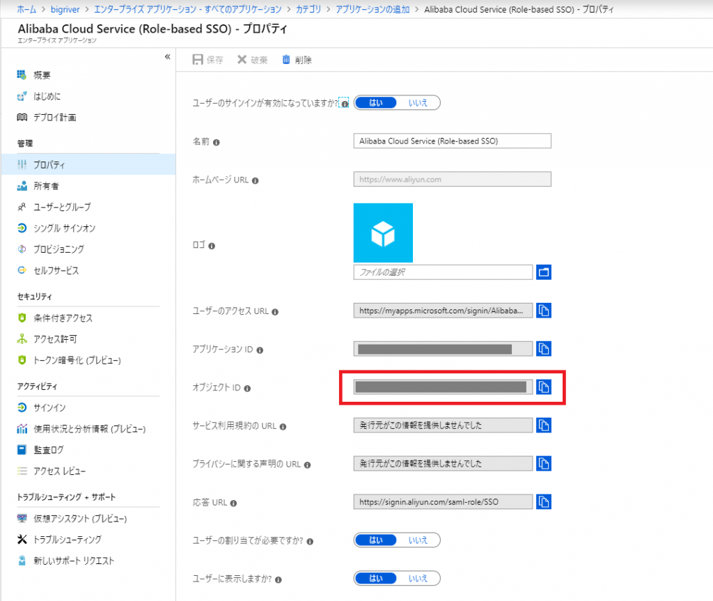Collapse the sidebar with double chevron

(167, 57)
